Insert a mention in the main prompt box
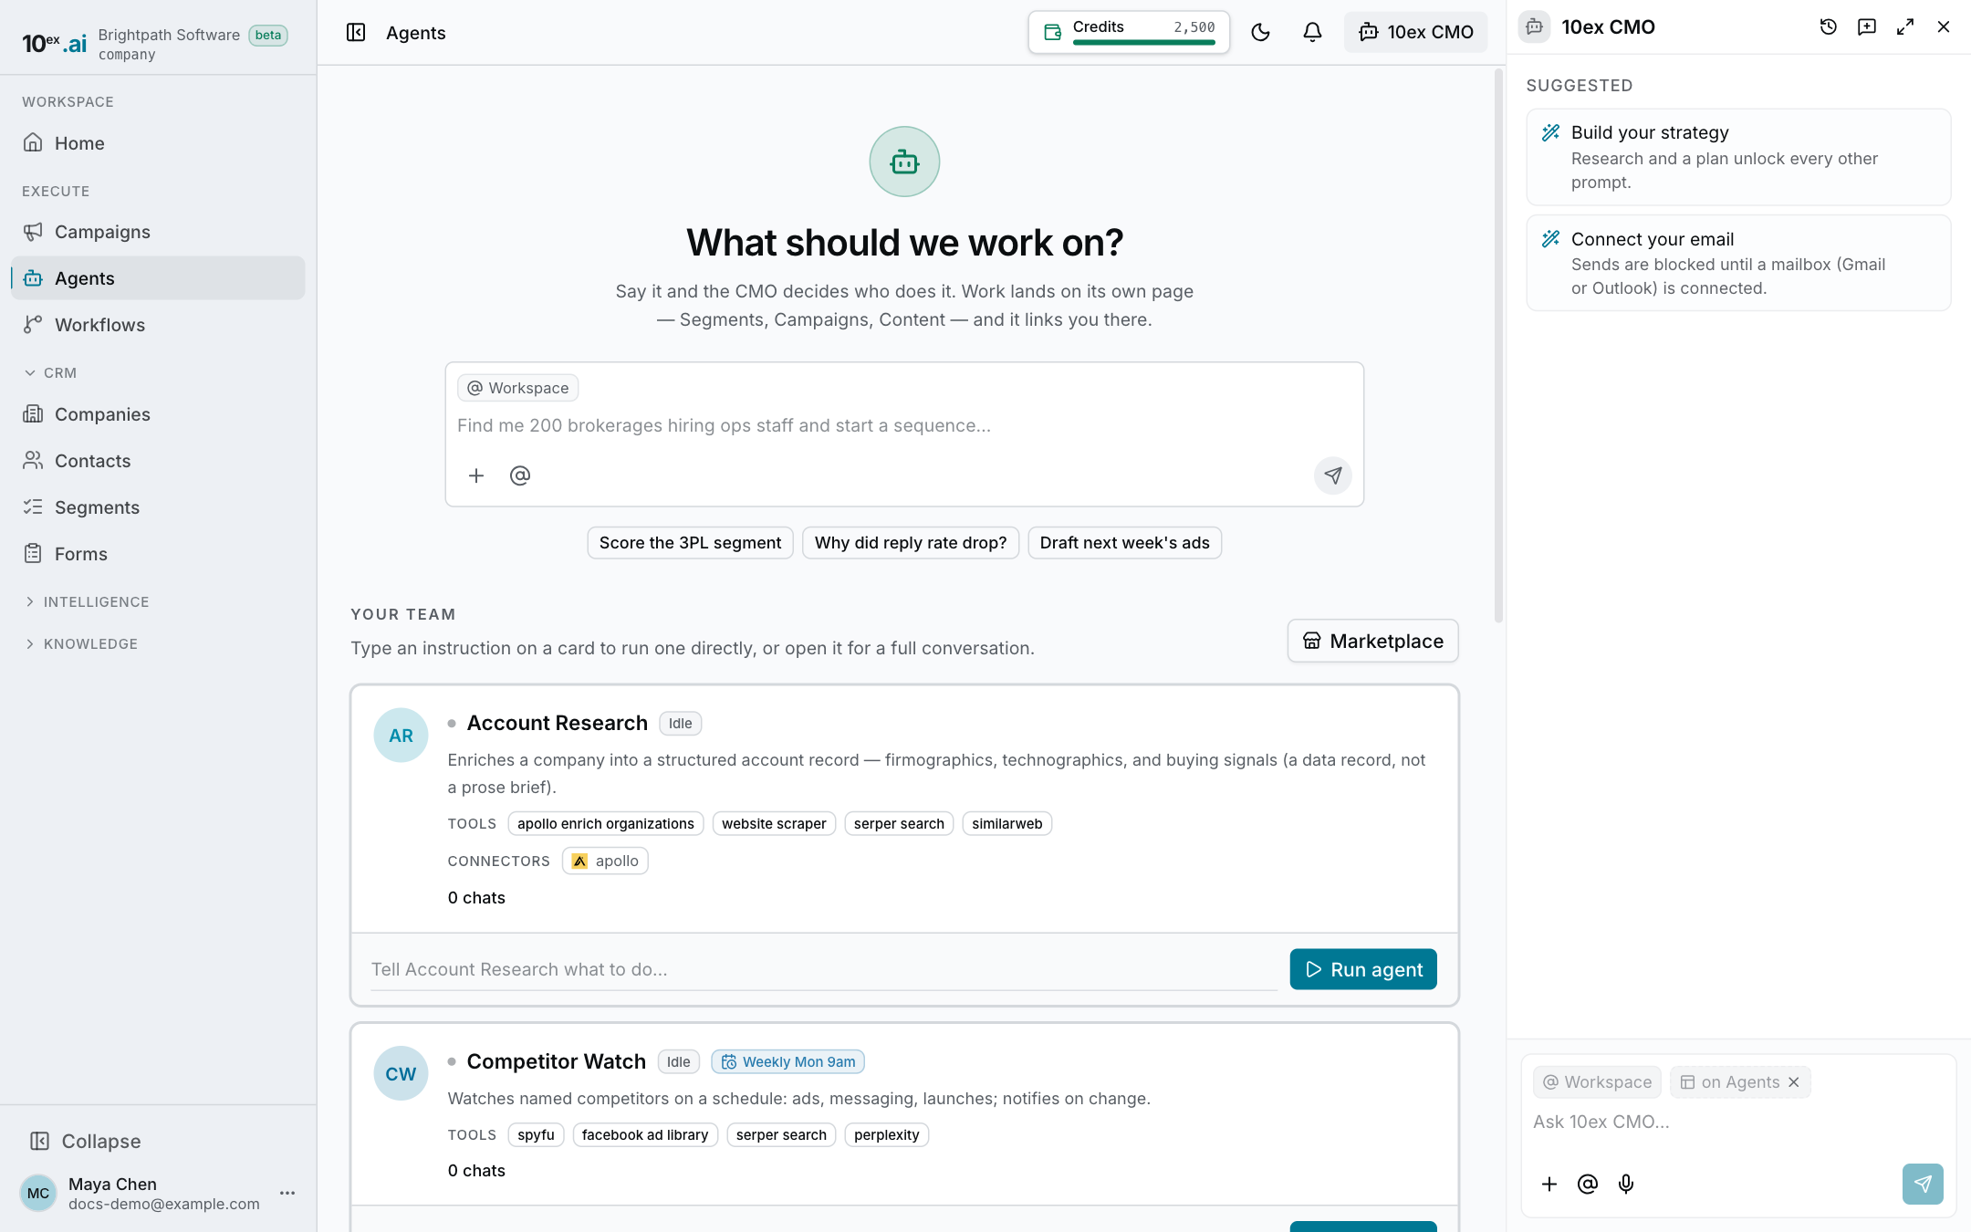 pyautogui.click(x=520, y=475)
